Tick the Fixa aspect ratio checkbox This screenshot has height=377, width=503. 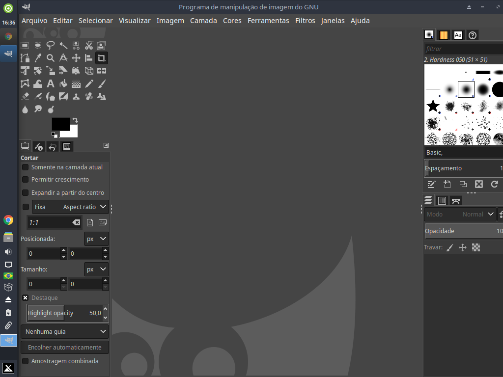click(x=26, y=207)
